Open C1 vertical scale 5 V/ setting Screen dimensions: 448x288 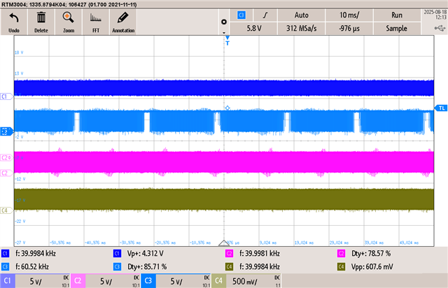(36, 282)
